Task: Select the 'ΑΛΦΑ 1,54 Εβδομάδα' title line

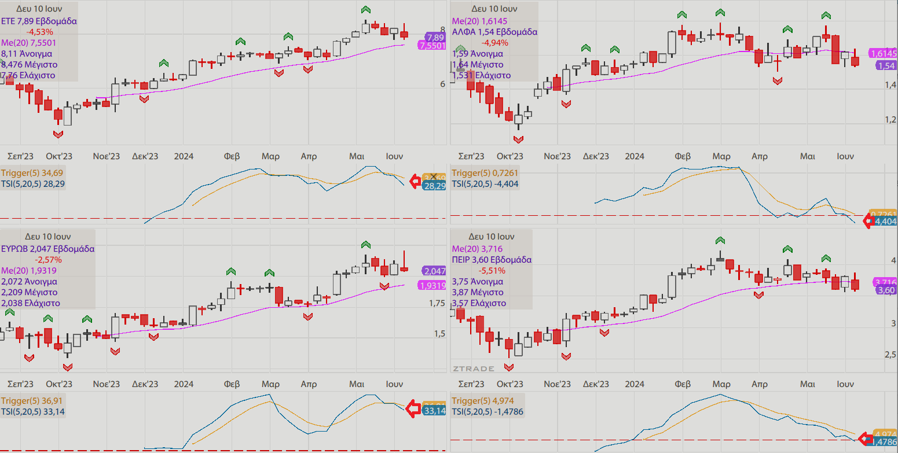Action: pyautogui.click(x=494, y=32)
